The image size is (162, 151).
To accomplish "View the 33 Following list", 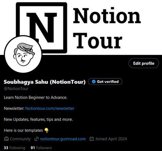I will (14, 148).
